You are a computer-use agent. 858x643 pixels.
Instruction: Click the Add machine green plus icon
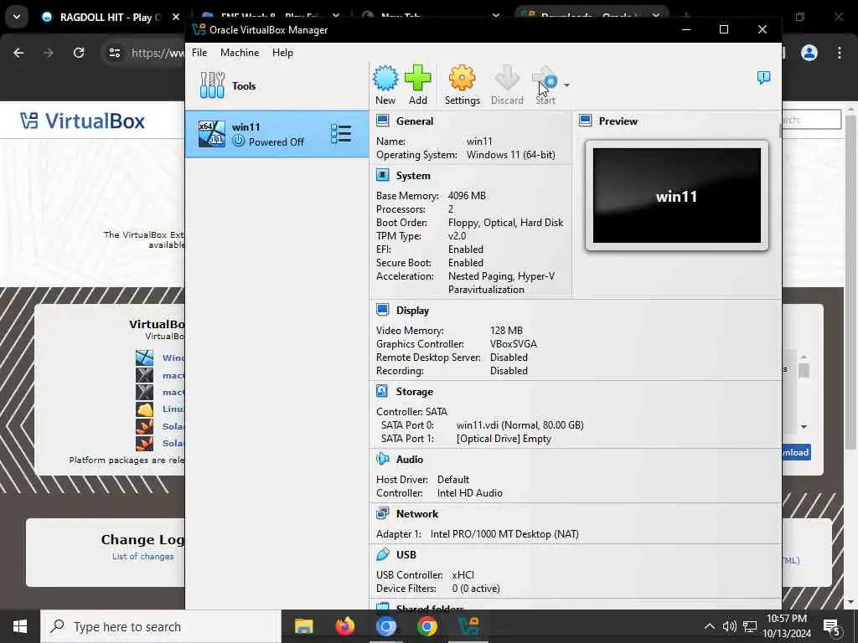coord(417,85)
